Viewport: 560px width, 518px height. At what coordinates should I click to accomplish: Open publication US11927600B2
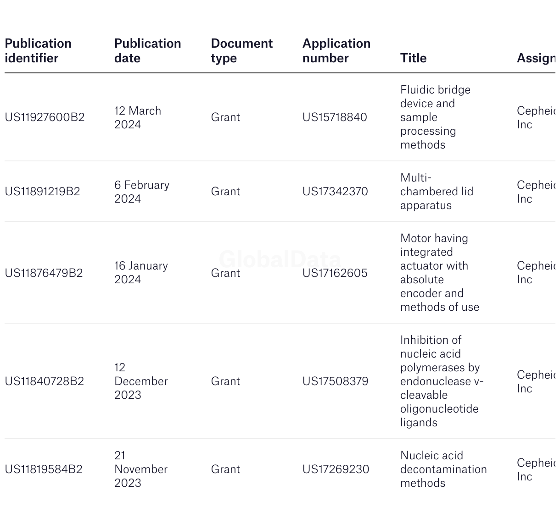[x=45, y=117]
